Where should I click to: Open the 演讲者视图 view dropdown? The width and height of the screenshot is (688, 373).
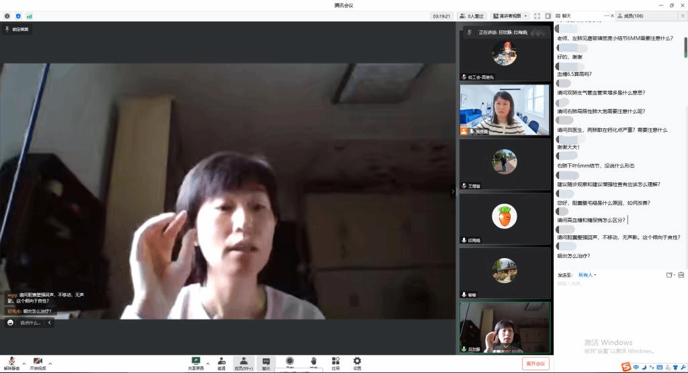509,15
